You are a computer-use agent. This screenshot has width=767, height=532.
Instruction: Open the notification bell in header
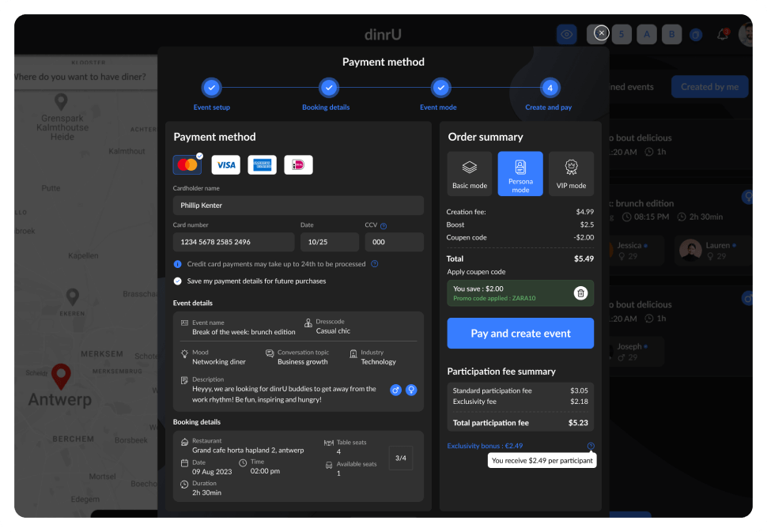(722, 34)
